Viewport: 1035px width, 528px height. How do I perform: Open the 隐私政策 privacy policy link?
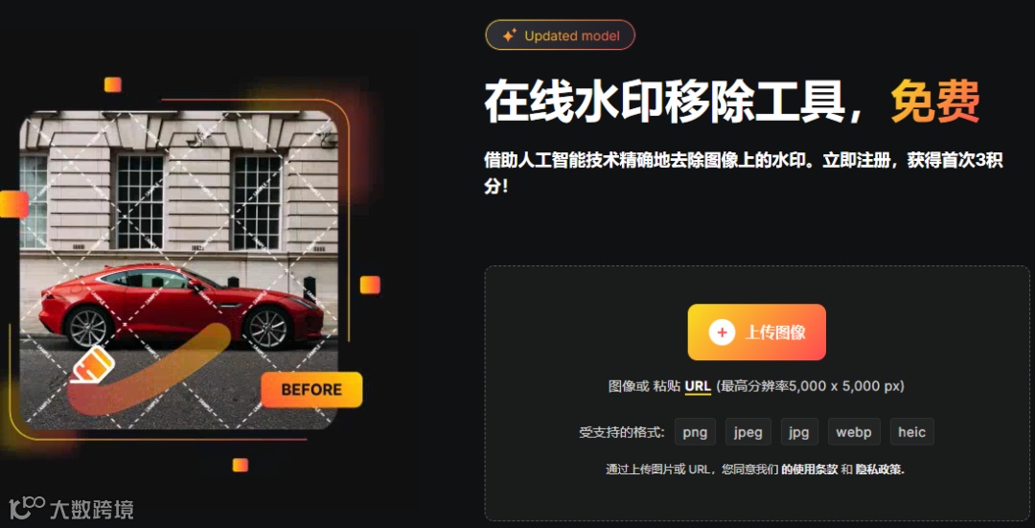pyautogui.click(x=880, y=470)
